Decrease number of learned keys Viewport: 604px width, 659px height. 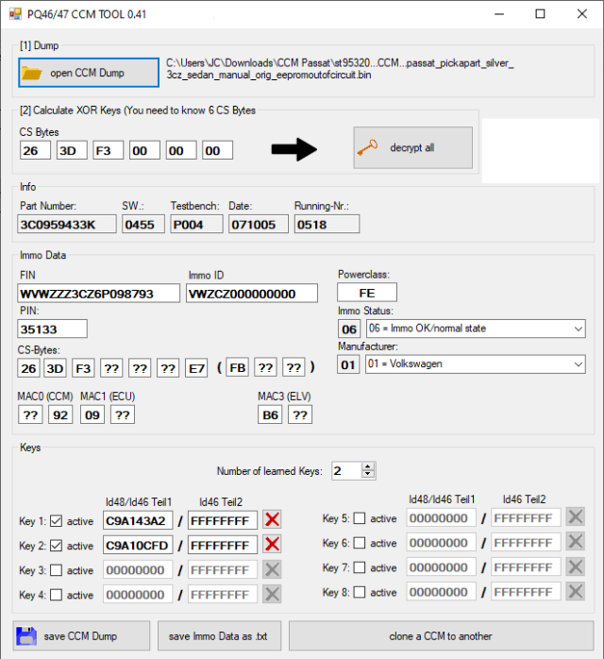pyautogui.click(x=368, y=475)
